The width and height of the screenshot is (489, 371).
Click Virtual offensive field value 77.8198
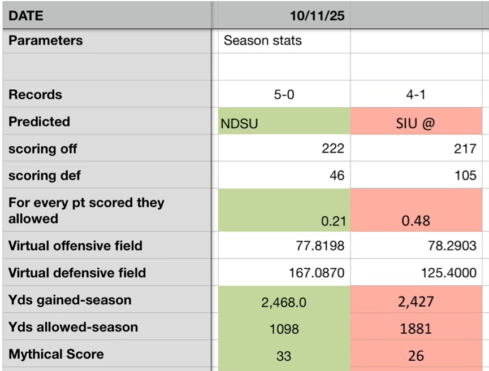tap(282, 246)
